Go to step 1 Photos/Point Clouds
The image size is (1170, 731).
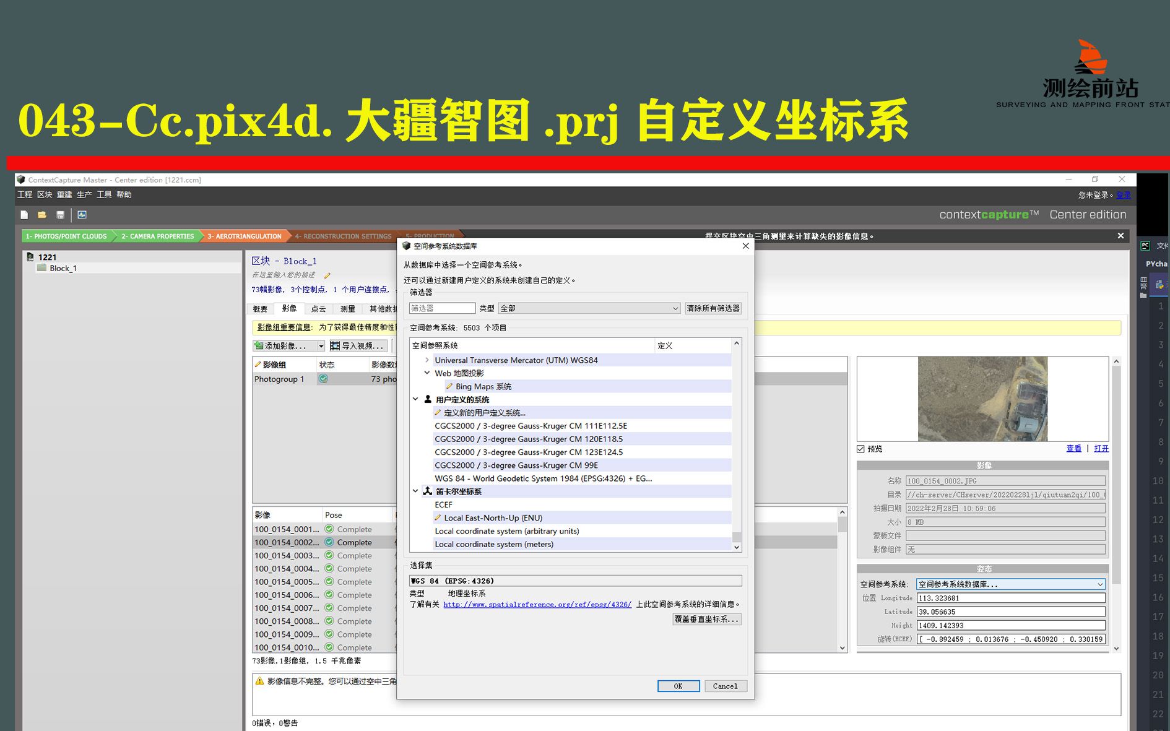[66, 236]
